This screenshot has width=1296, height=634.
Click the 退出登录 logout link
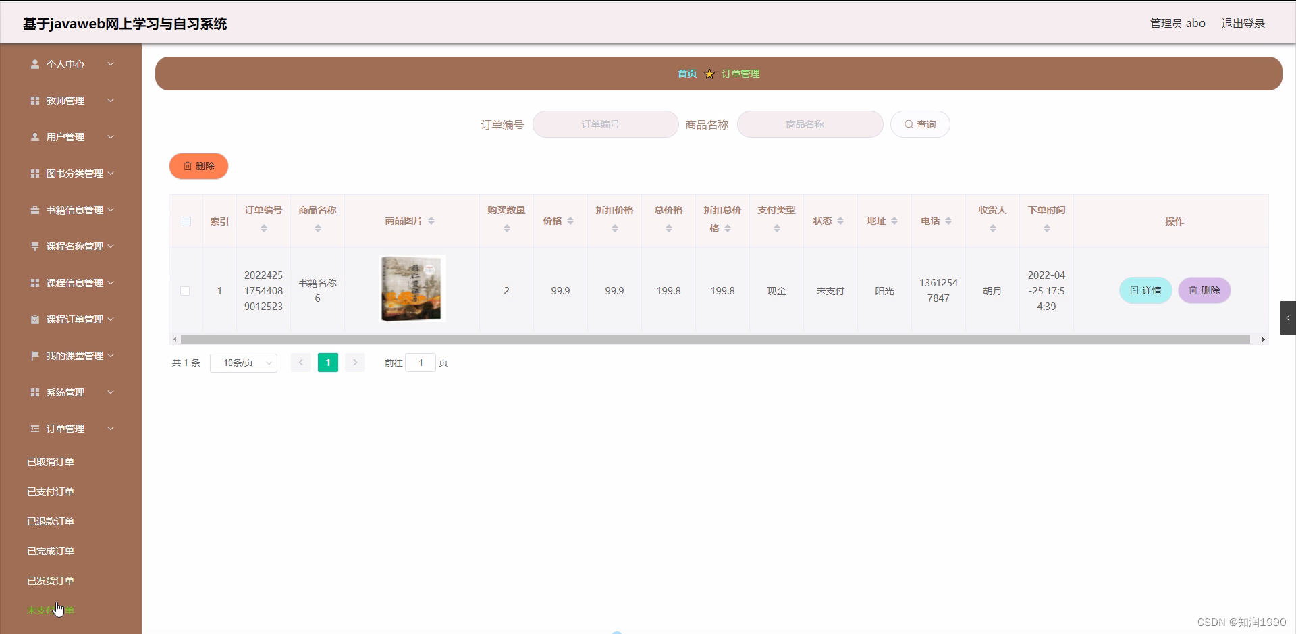tap(1243, 22)
